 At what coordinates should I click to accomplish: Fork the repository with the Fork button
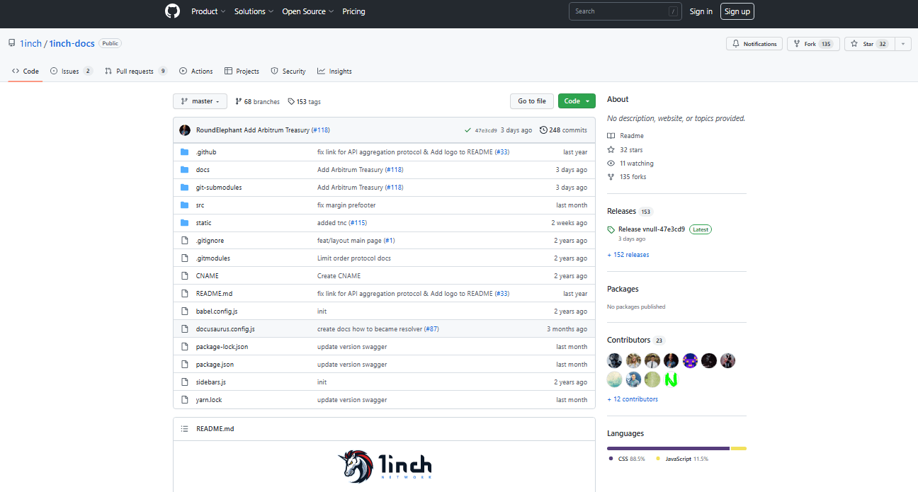813,44
